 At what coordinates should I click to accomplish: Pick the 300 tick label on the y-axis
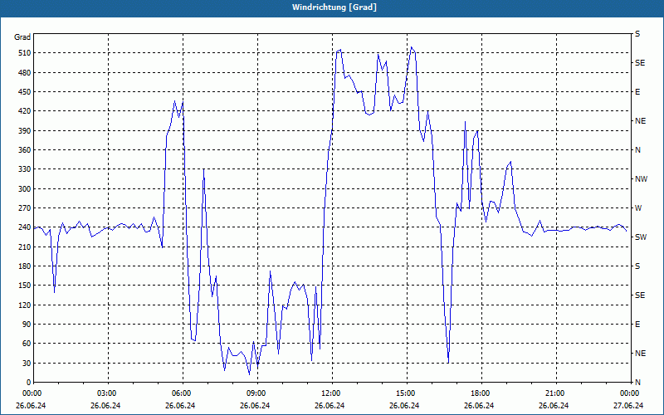(25, 189)
